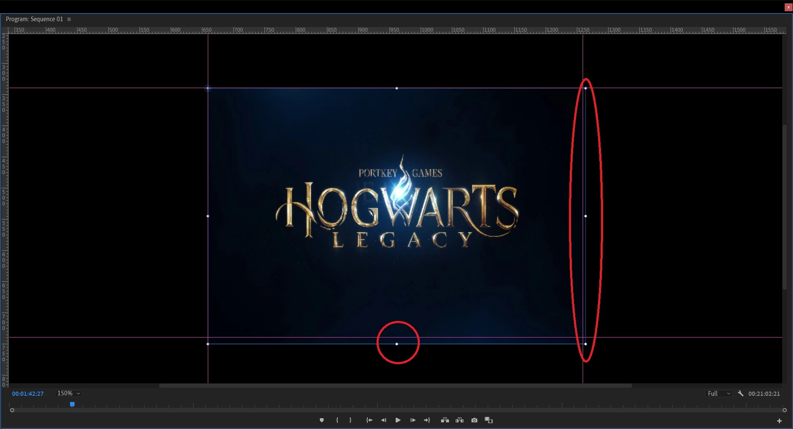The height and width of the screenshot is (429, 793).
Task: Click the 00:01:42:27 playhead timecode
Action: [x=27, y=394]
